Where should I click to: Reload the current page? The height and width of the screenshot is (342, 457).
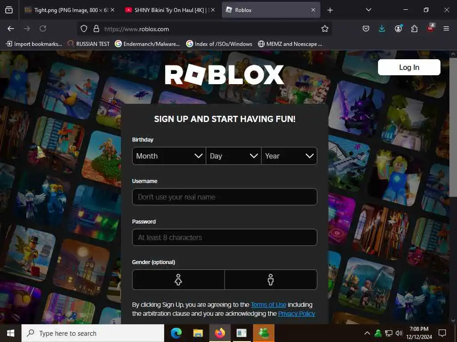[43, 28]
